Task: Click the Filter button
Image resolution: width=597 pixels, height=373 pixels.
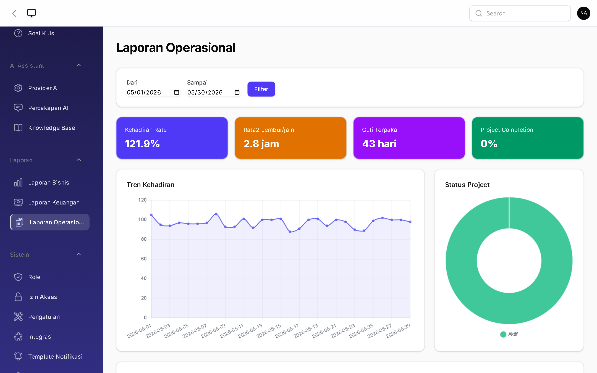Action: (x=261, y=89)
